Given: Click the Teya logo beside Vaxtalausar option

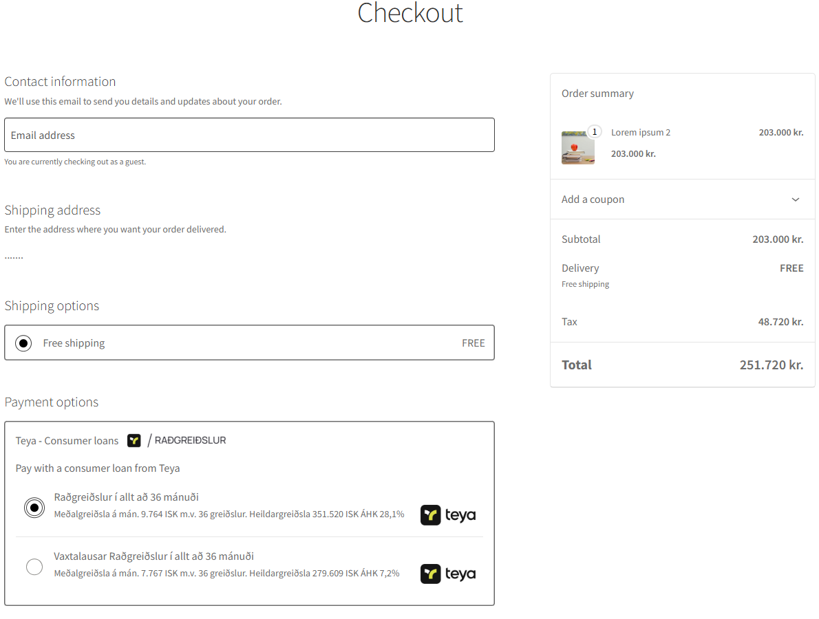Looking at the screenshot, I should pos(448,574).
